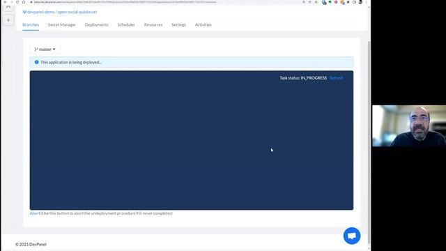This screenshot has width=446, height=251.
Task: Open the Resources tab
Action: (x=153, y=25)
